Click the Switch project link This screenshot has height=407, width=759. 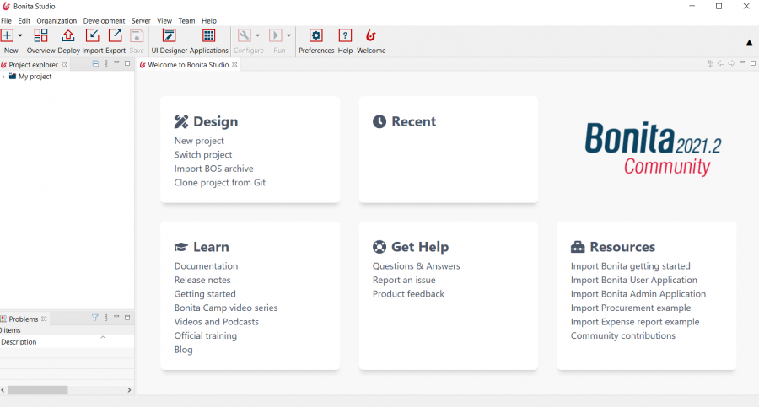pyautogui.click(x=203, y=155)
